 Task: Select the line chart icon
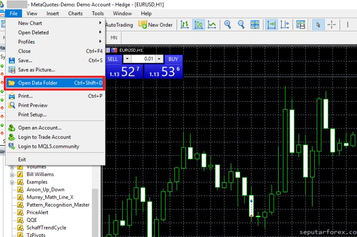(212, 25)
